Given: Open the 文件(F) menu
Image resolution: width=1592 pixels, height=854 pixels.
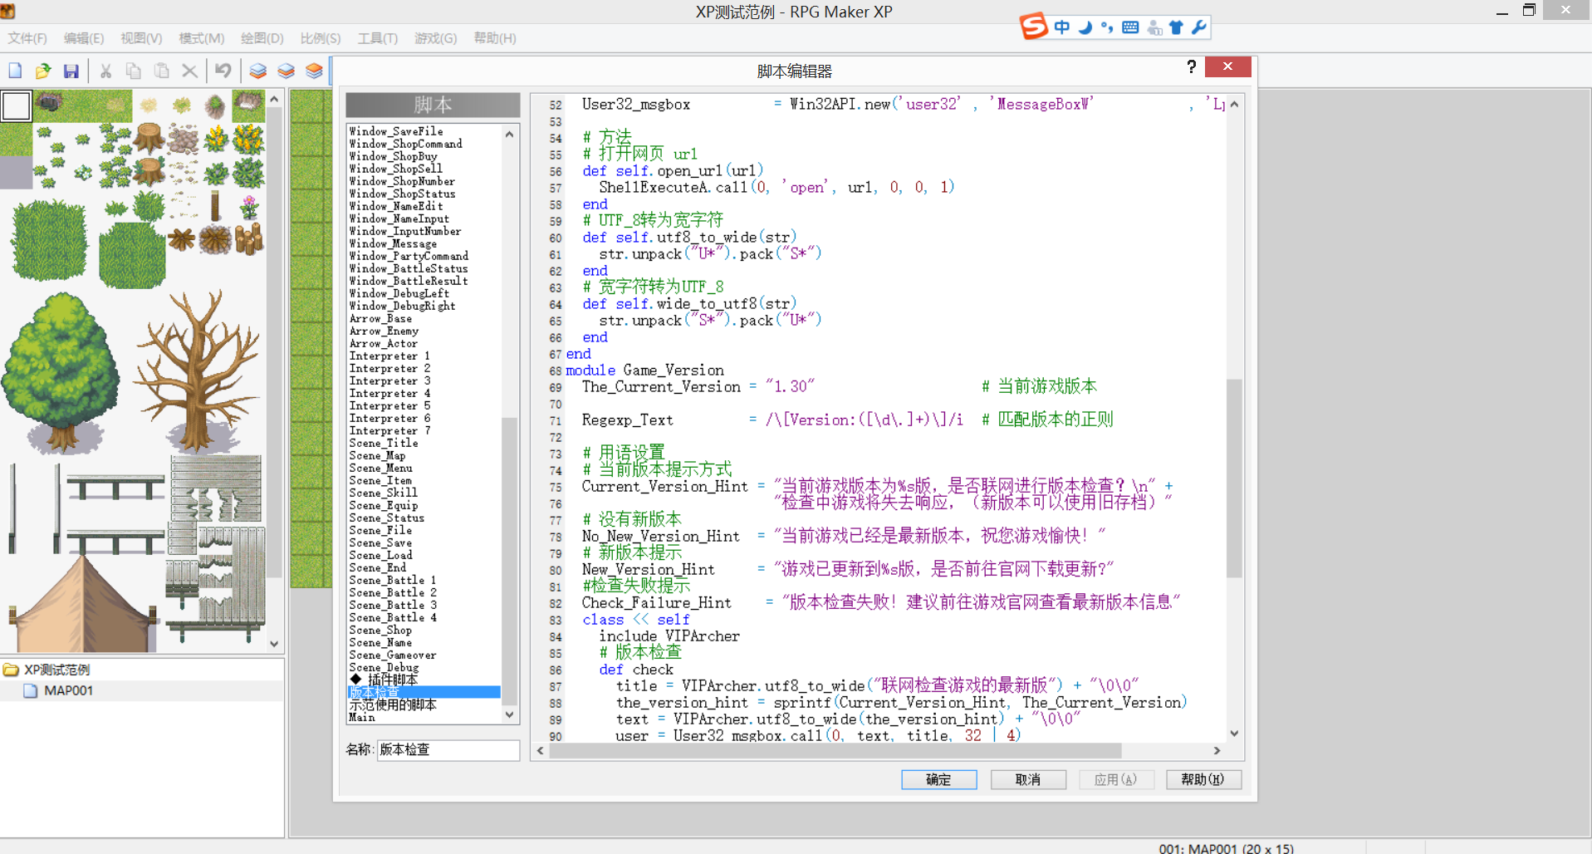Looking at the screenshot, I should point(27,38).
